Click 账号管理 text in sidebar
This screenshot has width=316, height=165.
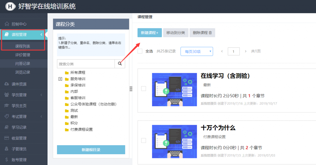click(x=19, y=160)
